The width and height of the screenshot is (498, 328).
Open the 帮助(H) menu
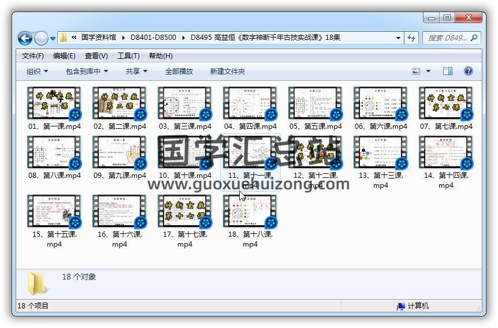click(161, 56)
